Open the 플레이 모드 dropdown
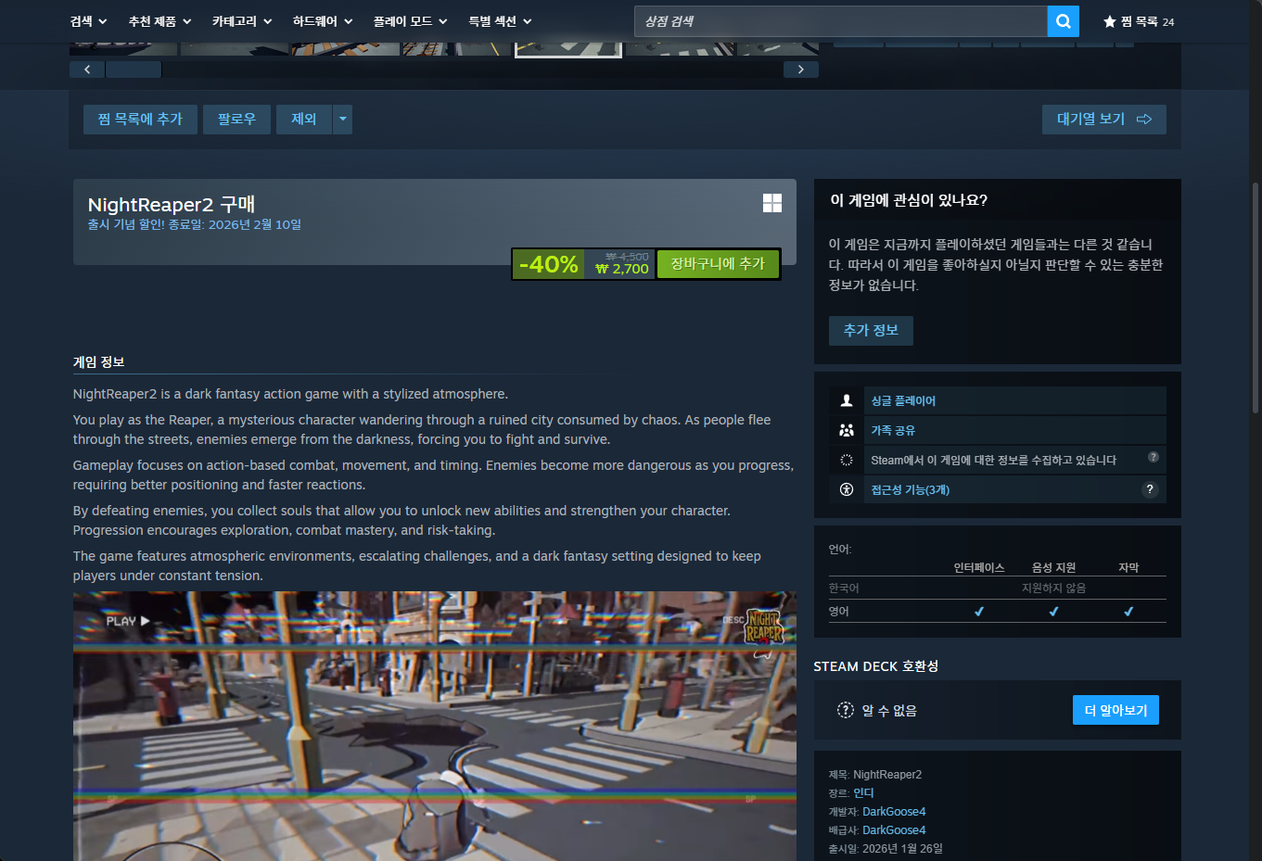Screen dimensions: 1262x861 (x=411, y=21)
